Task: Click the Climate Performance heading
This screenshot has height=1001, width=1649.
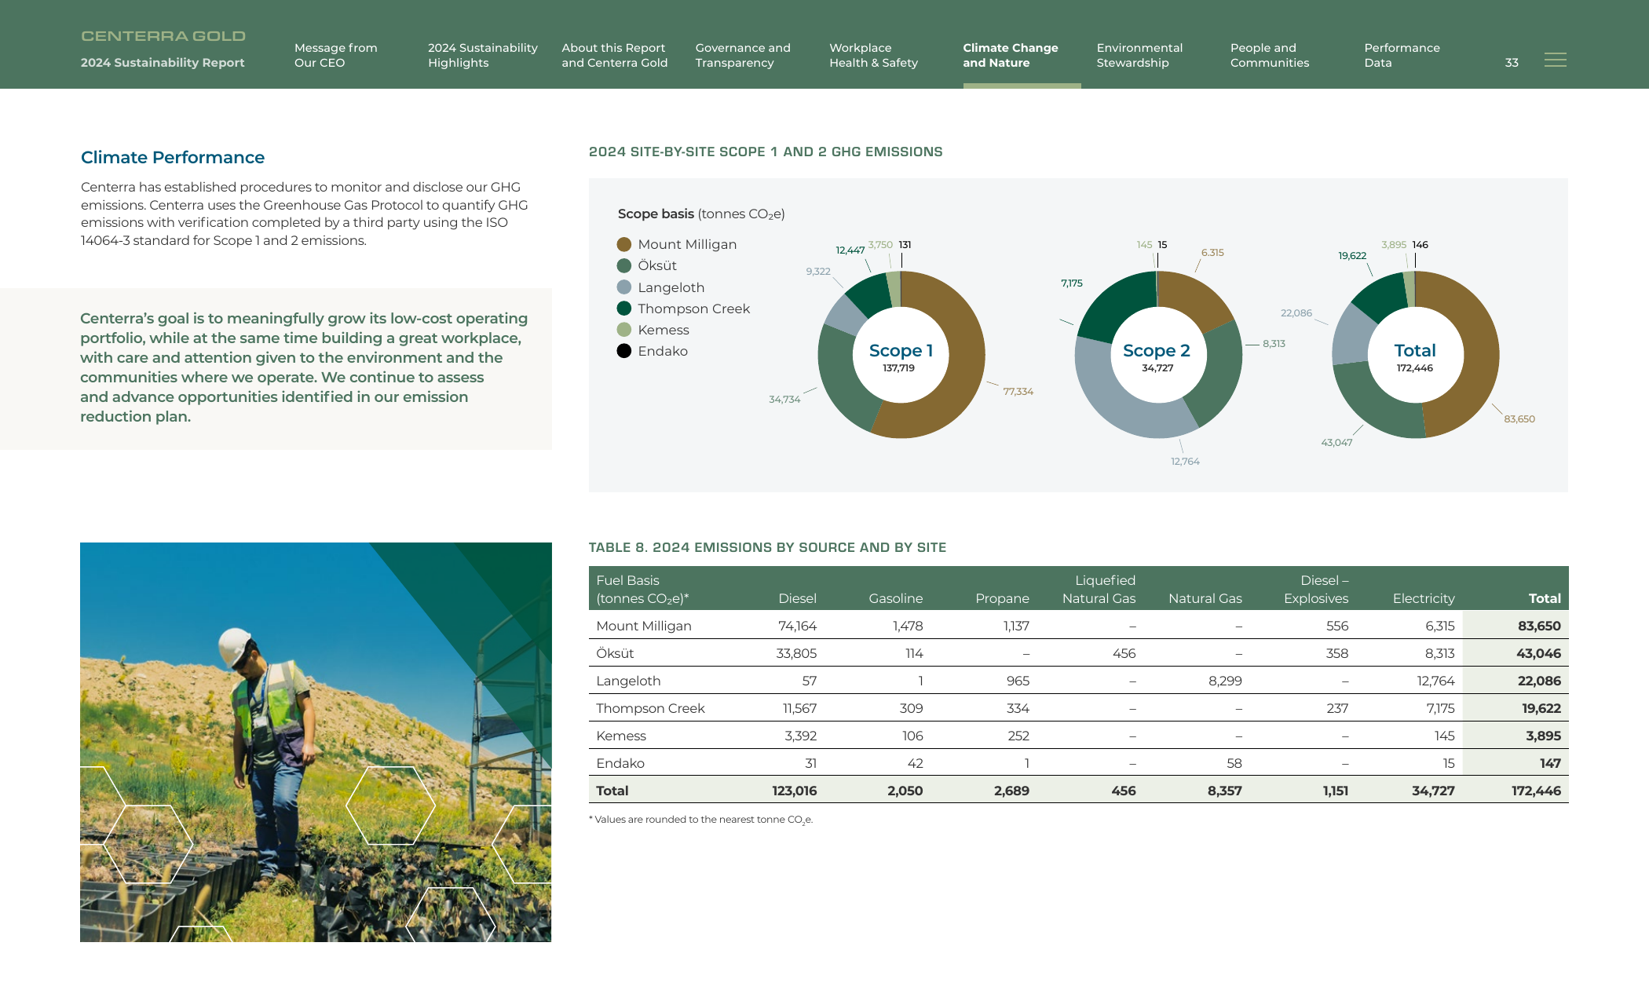Action: (x=173, y=157)
